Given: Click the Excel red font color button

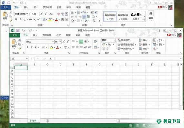Looking at the screenshot, I should point(57,47).
